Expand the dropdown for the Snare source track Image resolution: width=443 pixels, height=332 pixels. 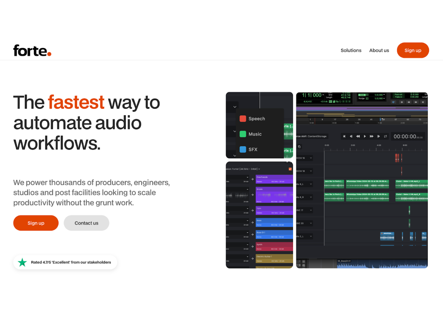pos(247,189)
